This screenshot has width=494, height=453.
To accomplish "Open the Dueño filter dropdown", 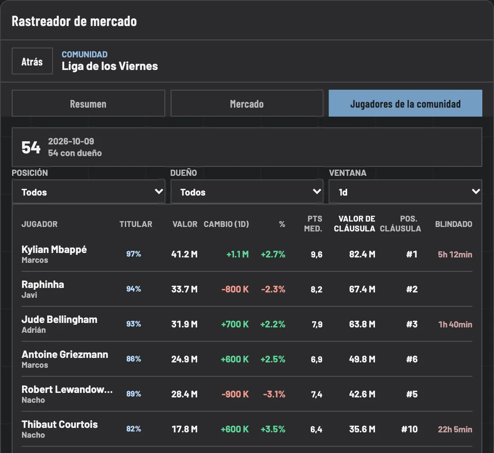I will (247, 192).
